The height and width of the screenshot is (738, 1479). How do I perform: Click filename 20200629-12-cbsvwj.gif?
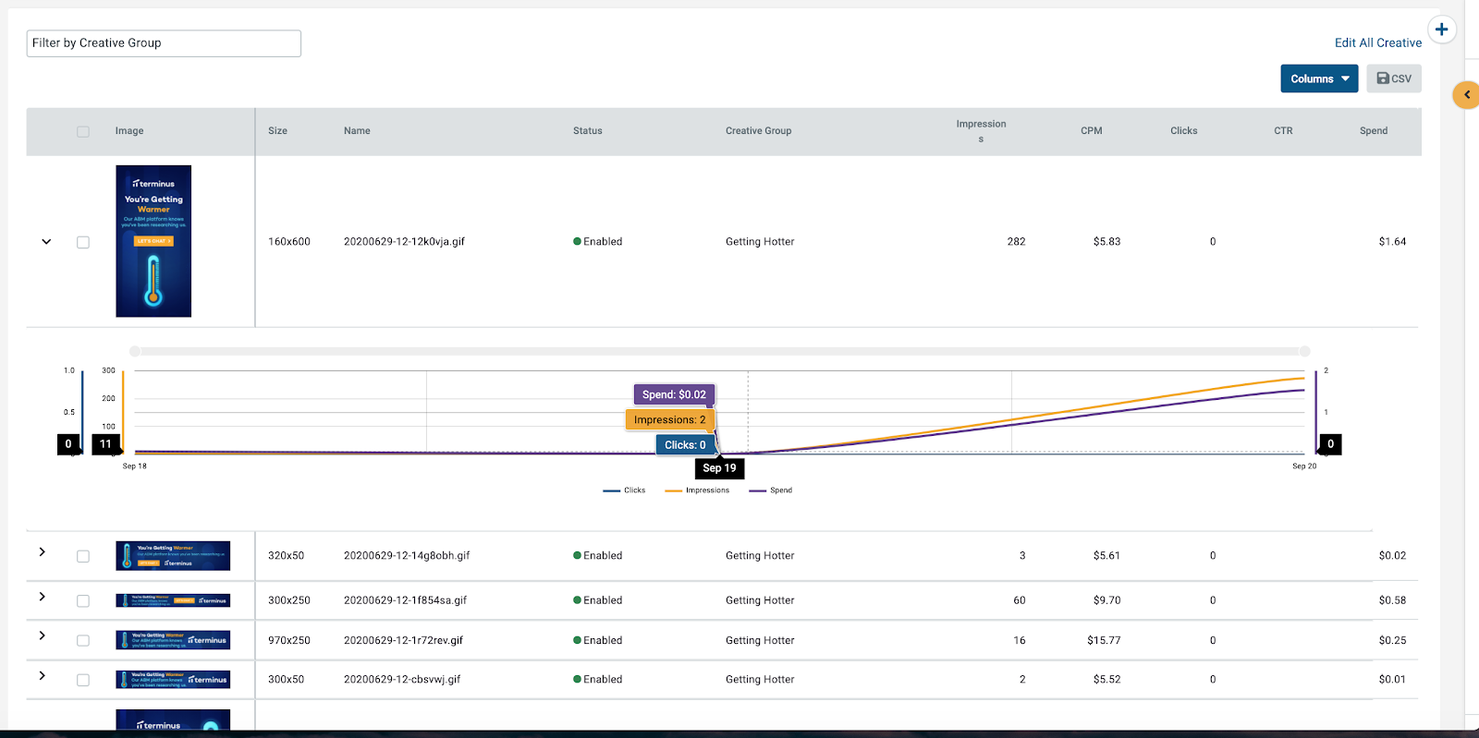(x=402, y=680)
